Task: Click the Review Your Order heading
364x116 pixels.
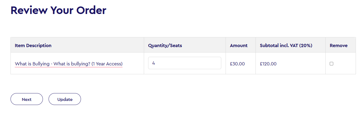Action: tap(58, 10)
